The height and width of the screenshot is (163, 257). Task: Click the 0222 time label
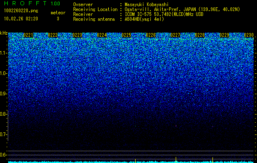pos(53,35)
